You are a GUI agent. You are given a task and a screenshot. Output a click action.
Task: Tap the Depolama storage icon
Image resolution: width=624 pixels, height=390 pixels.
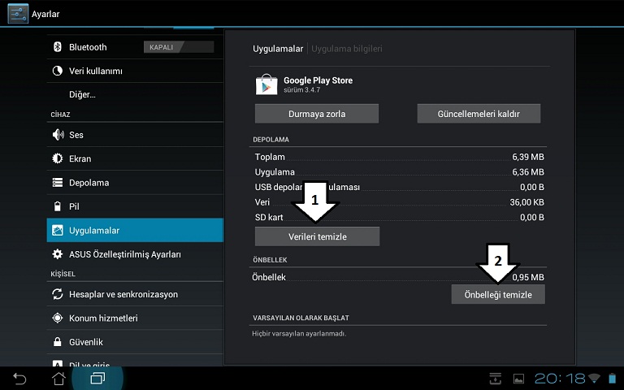coord(58,182)
